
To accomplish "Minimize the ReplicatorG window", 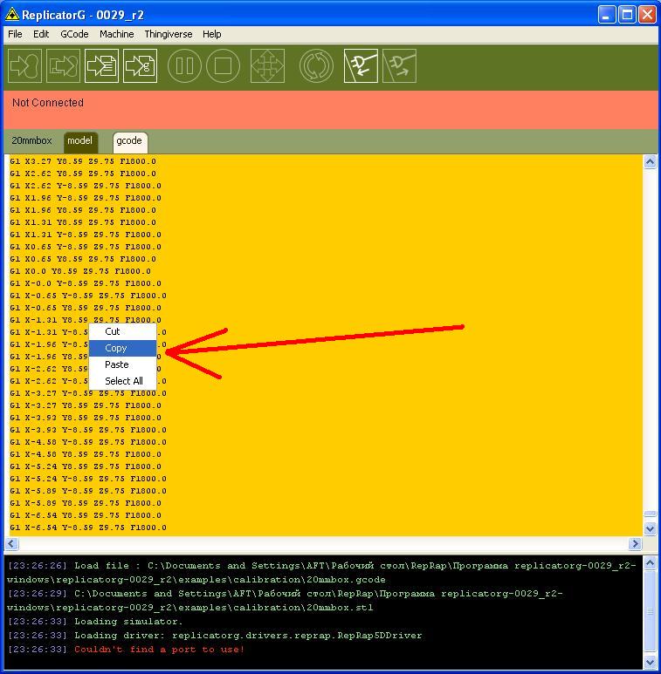I will [607, 15].
